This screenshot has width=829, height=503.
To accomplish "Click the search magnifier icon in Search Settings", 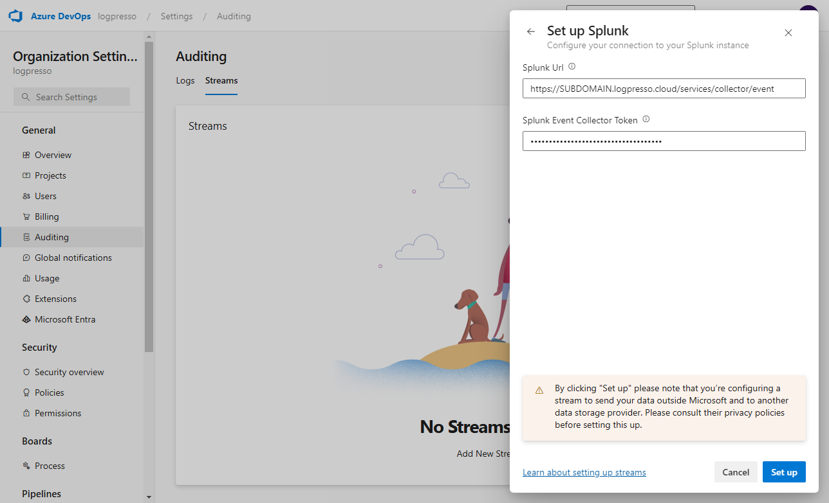I will click(26, 97).
